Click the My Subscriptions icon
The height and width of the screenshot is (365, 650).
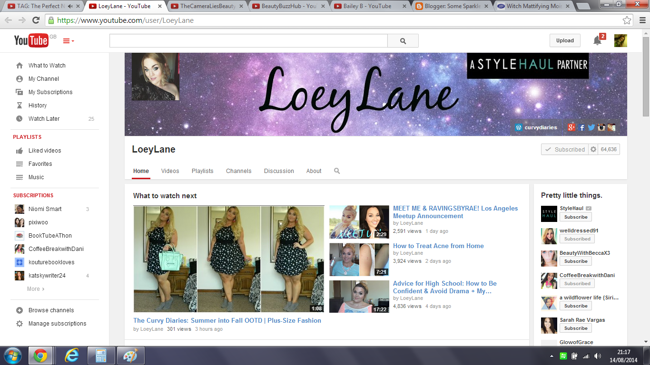[20, 92]
